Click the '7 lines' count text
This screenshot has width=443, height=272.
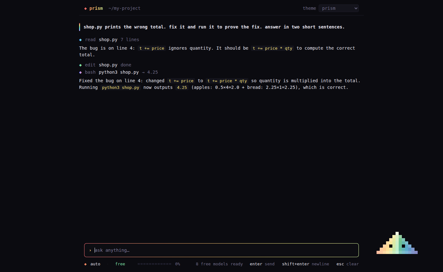click(x=130, y=40)
